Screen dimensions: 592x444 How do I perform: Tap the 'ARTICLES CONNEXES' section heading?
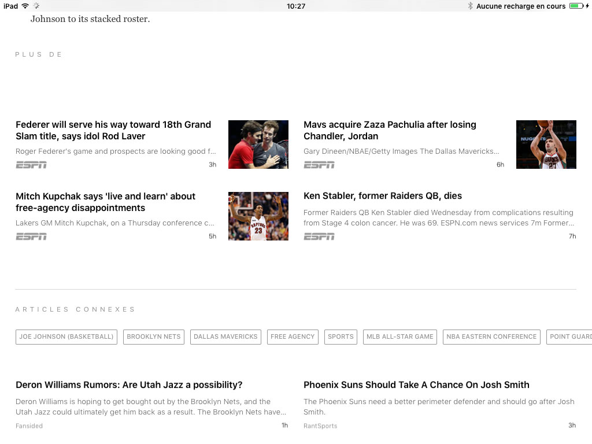tap(75, 309)
